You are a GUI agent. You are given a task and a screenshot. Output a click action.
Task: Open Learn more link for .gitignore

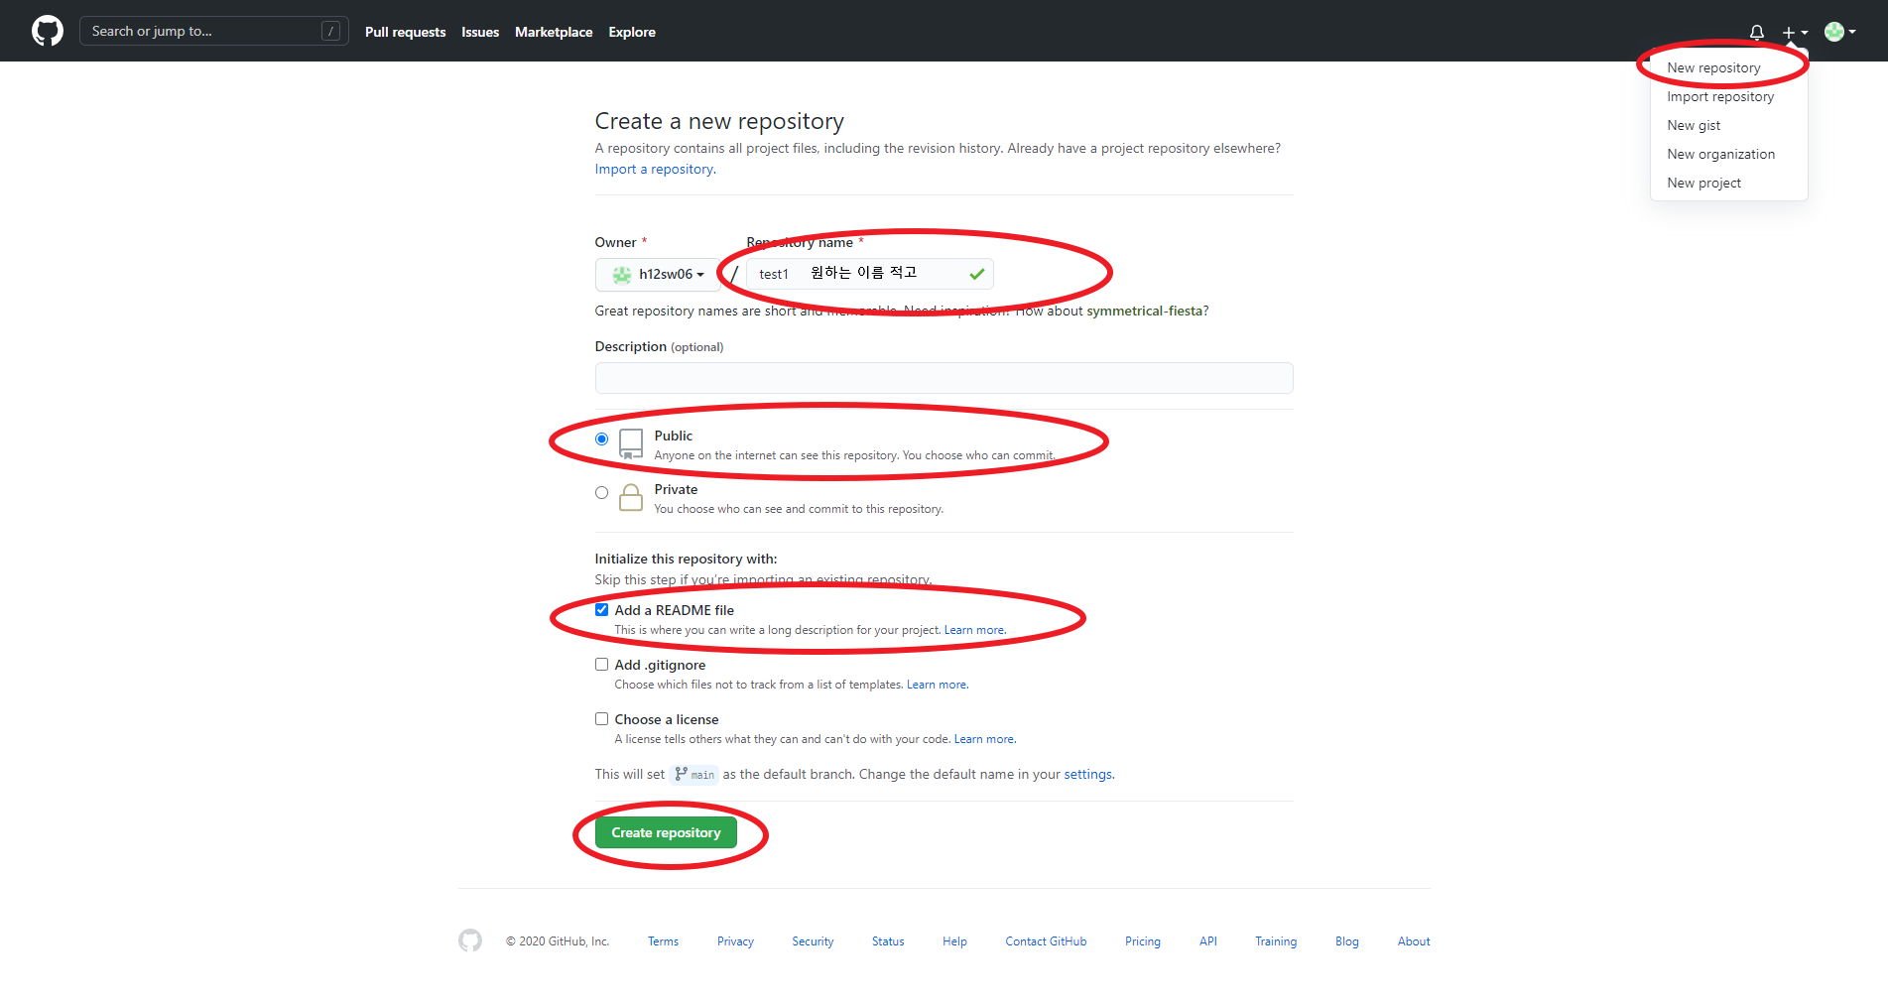click(x=936, y=685)
